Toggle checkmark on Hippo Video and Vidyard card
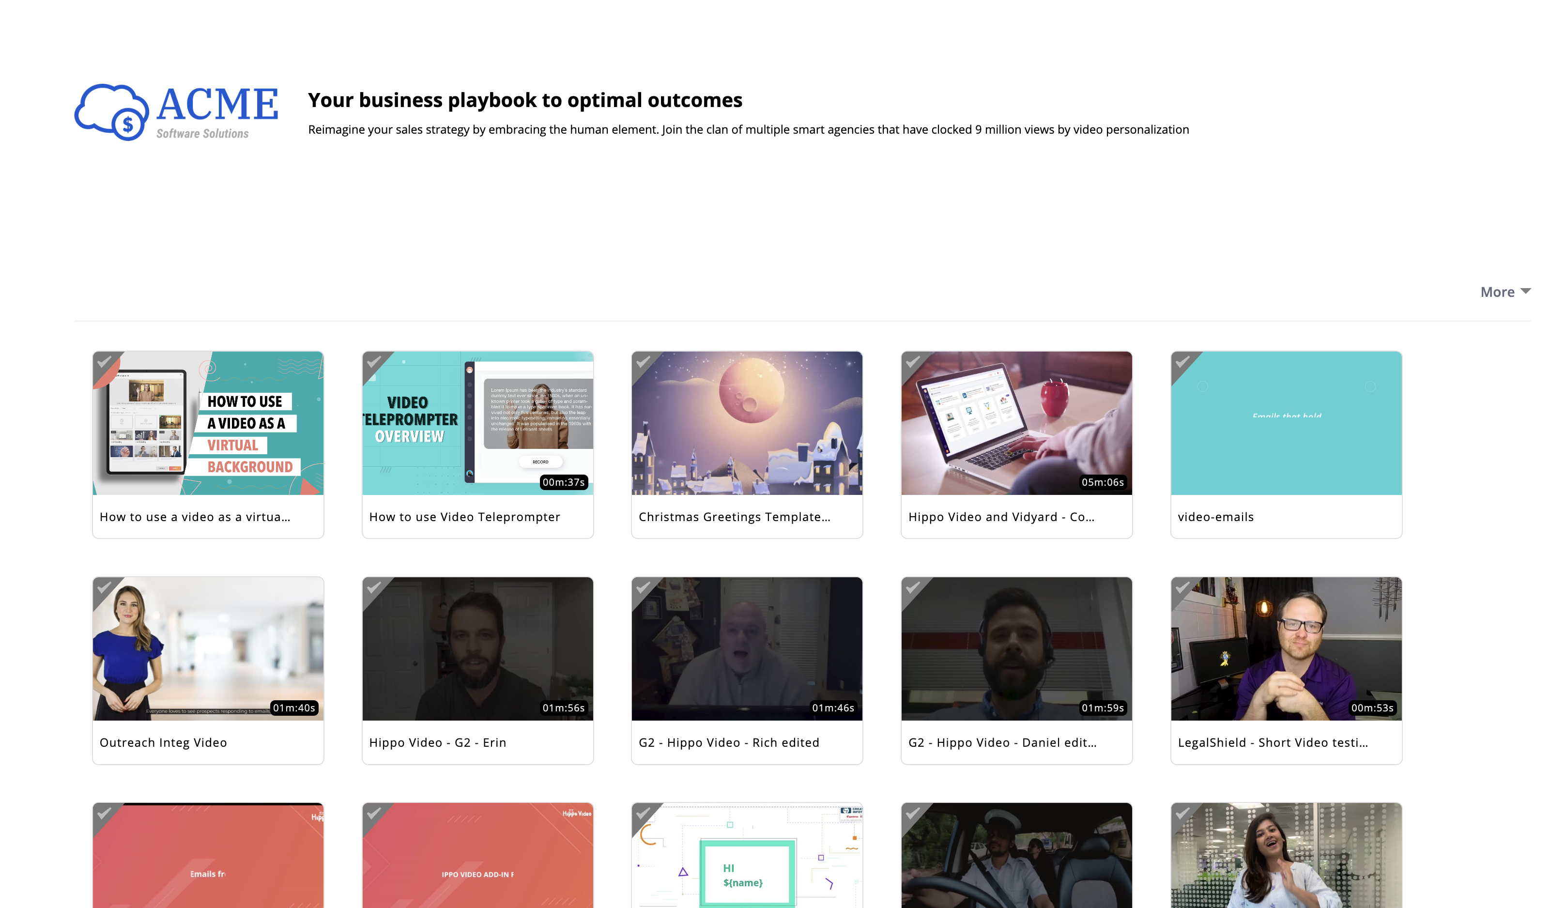Viewport: 1566px width, 908px height. [x=913, y=362]
